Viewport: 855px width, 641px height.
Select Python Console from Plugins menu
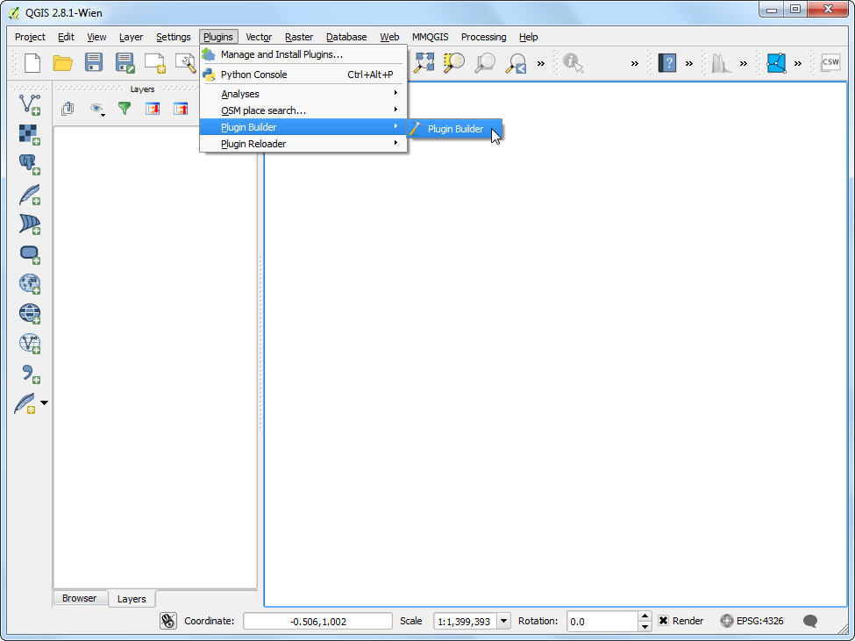click(303, 75)
